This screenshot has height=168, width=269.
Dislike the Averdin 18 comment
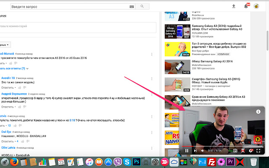tap(25, 88)
